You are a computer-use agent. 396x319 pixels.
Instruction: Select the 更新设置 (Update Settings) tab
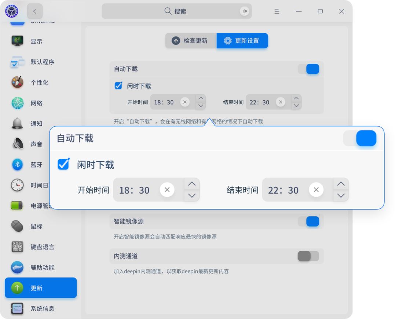coord(242,41)
